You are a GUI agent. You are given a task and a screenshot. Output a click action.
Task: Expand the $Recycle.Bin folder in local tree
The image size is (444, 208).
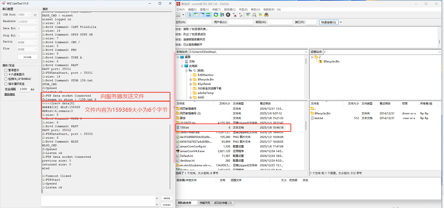pyautogui.click(x=191, y=80)
